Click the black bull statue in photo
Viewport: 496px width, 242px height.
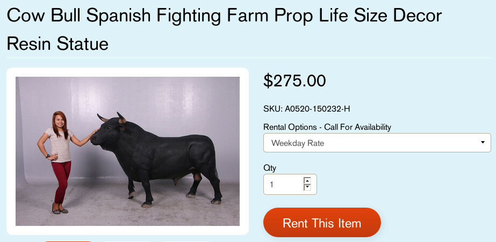156,156
